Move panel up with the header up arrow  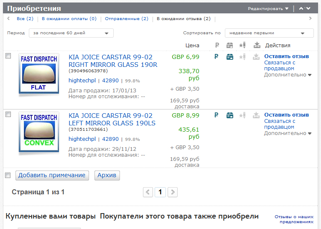pos(301,8)
